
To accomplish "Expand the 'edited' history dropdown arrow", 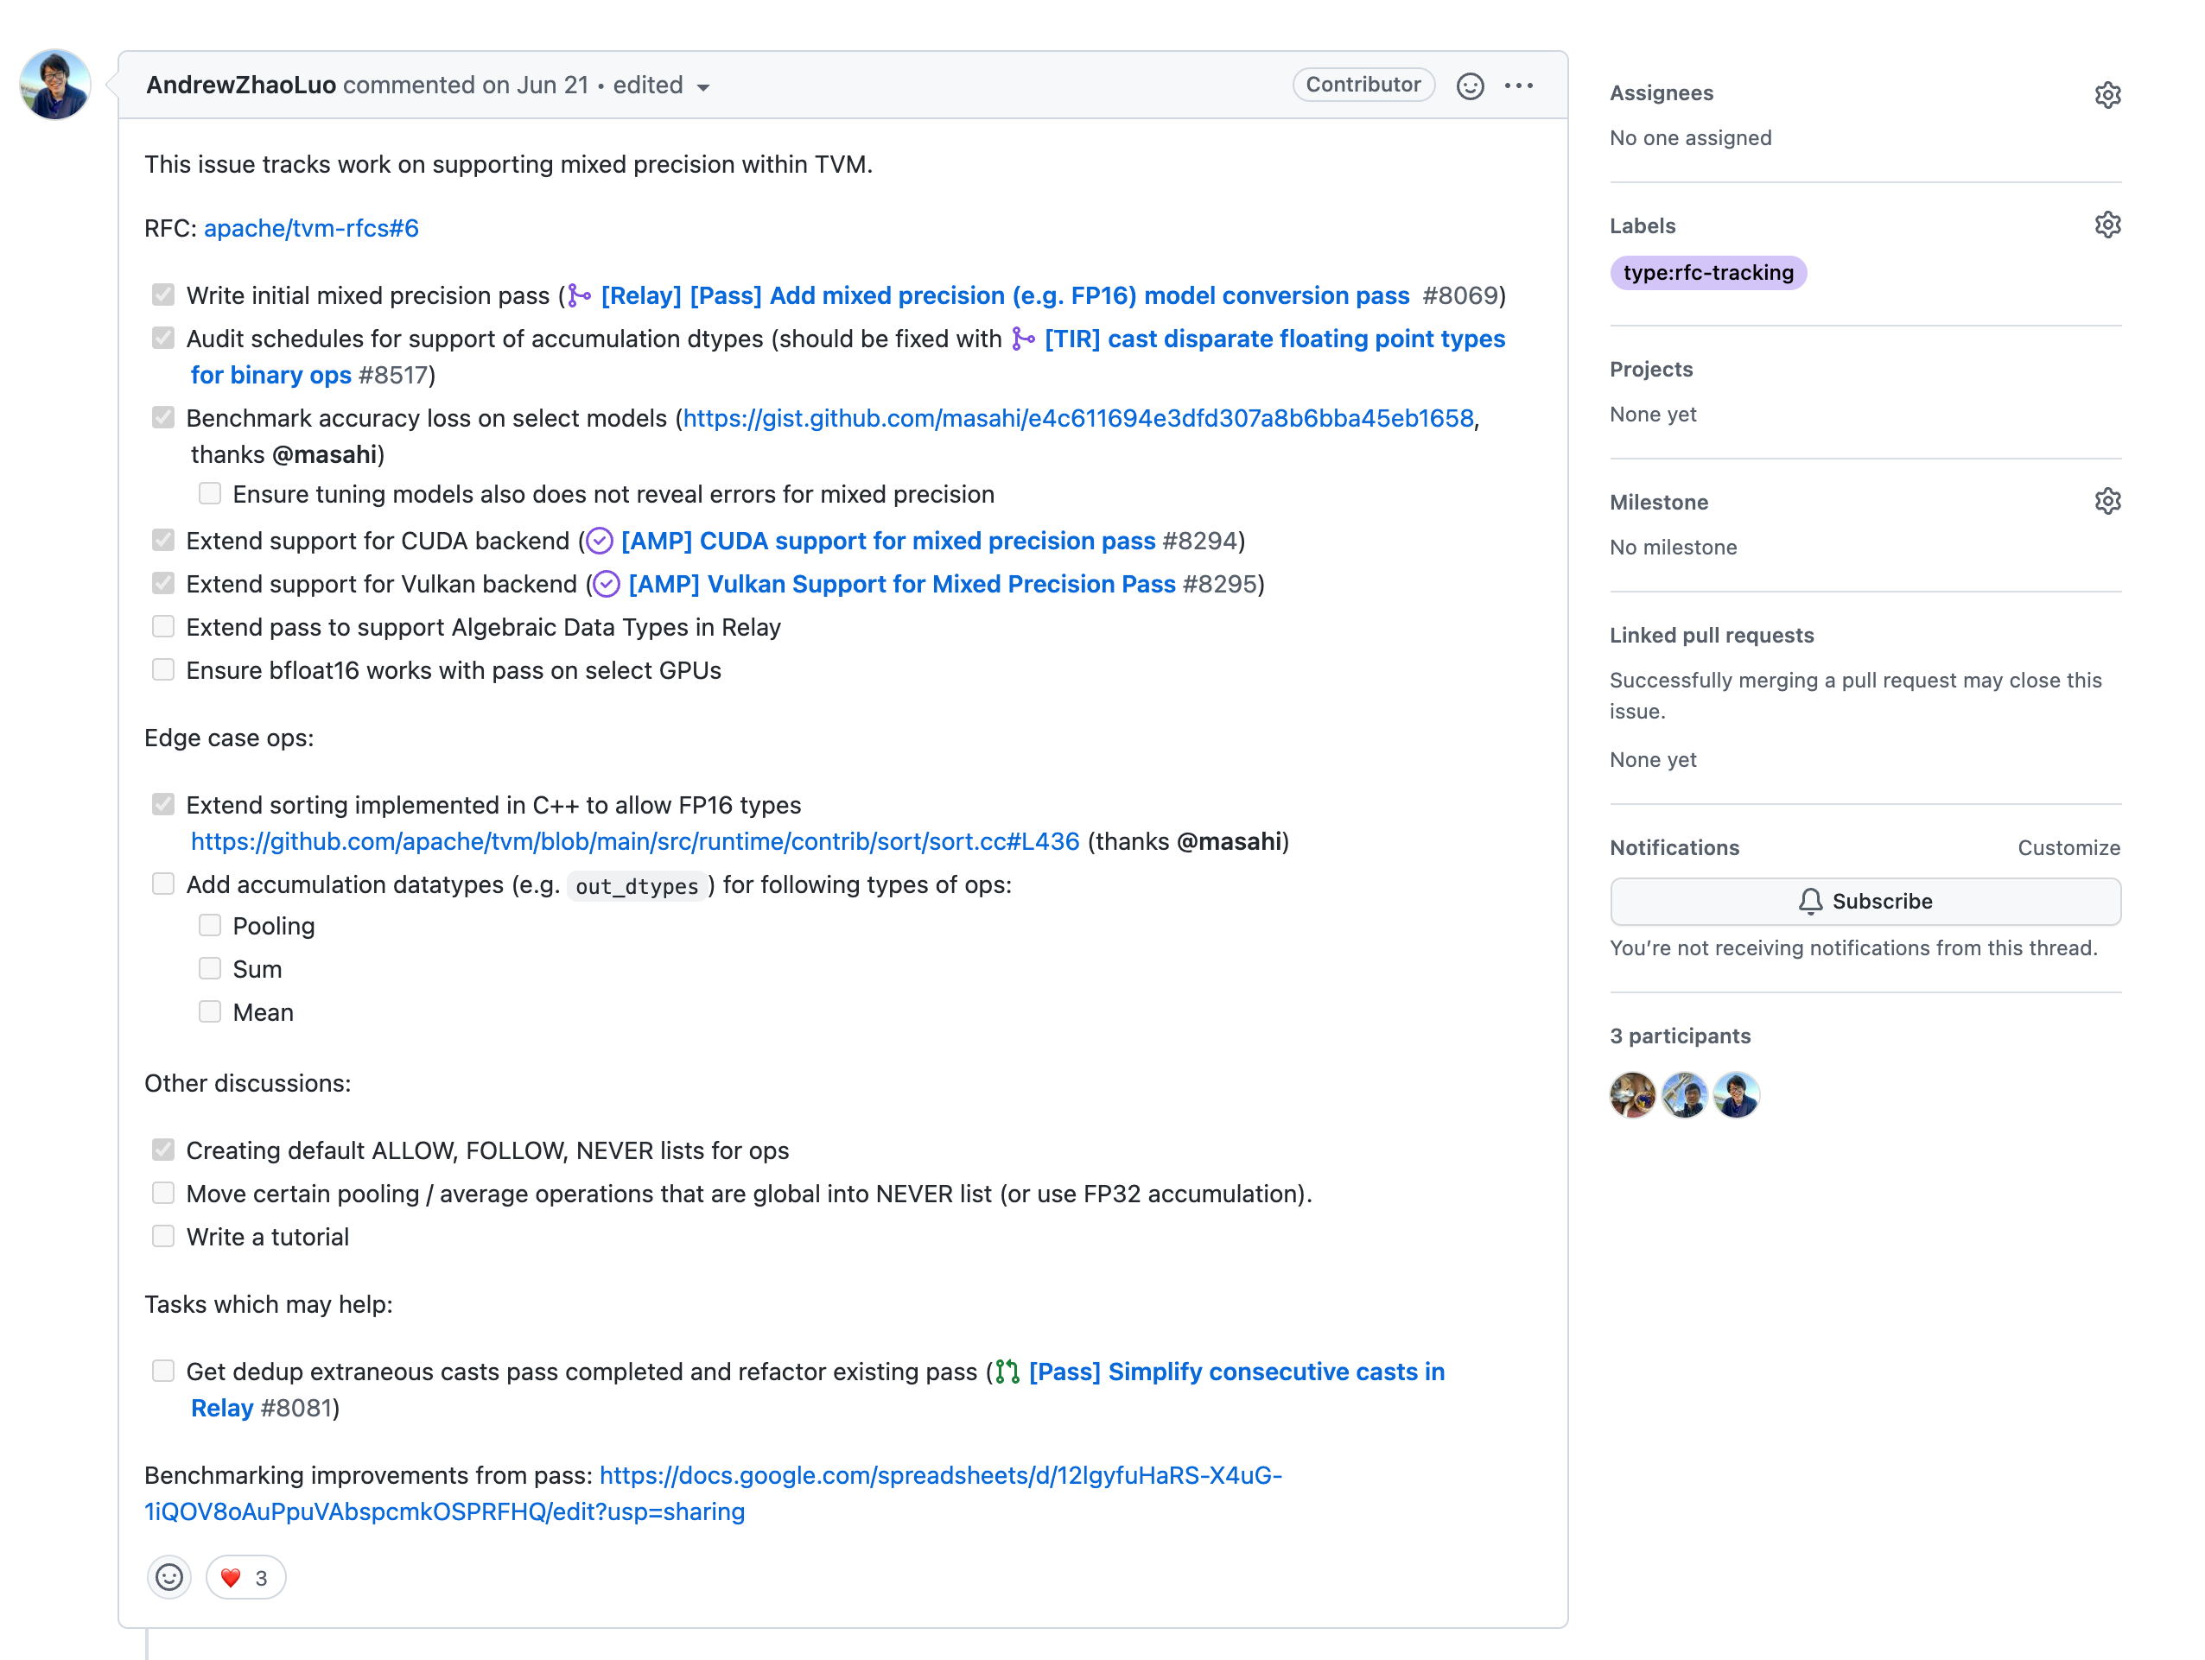I will (x=702, y=88).
